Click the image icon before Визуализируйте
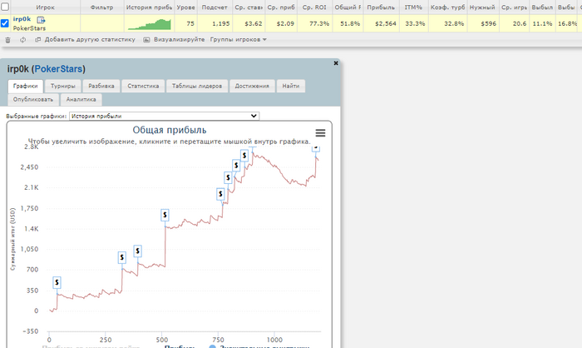 [x=146, y=39]
